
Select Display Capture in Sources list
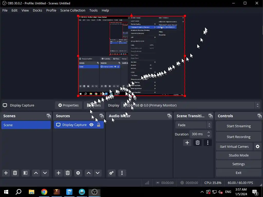click(79, 125)
